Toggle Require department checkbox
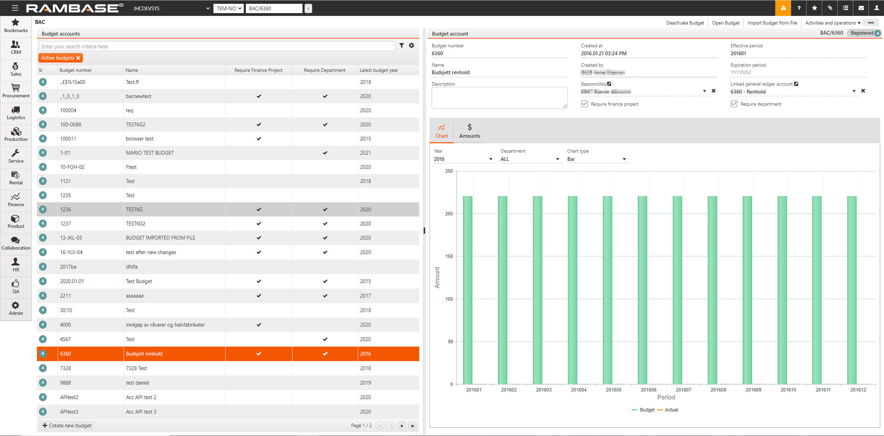The height and width of the screenshot is (436, 884). 734,104
